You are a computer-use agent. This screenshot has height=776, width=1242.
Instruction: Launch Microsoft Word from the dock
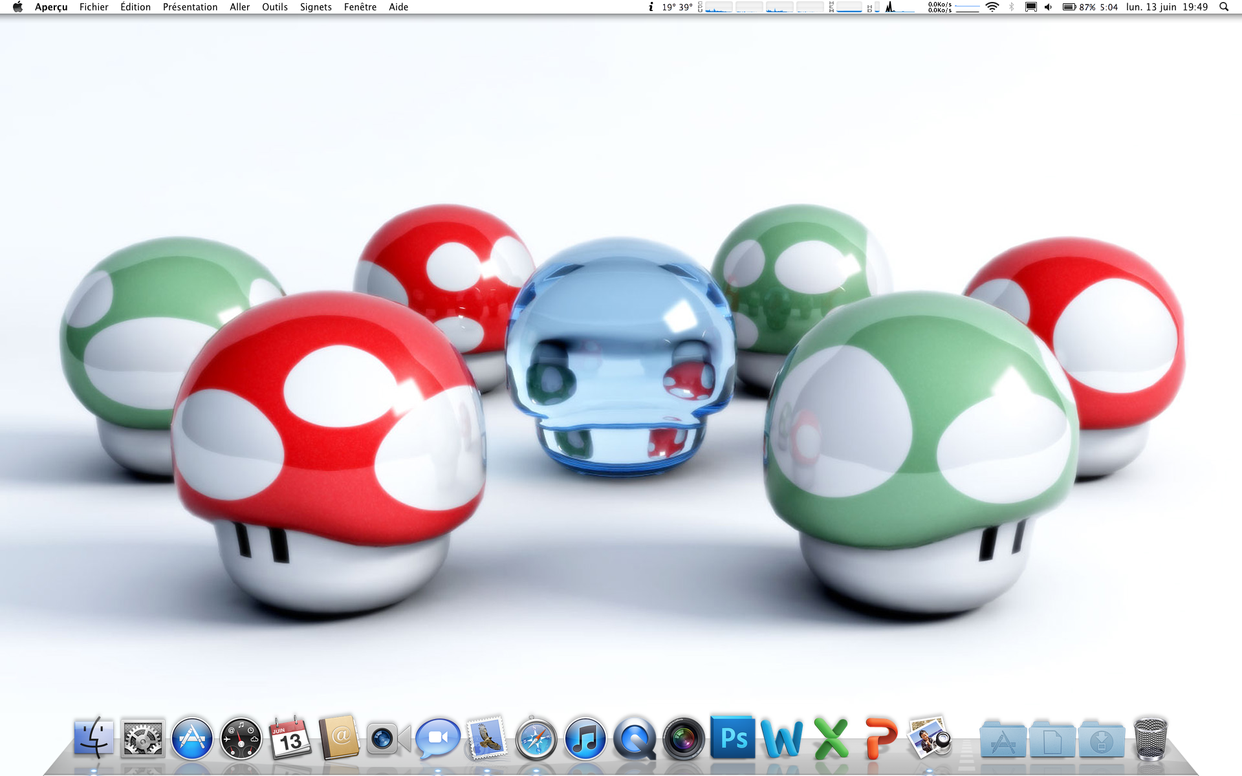(x=781, y=738)
